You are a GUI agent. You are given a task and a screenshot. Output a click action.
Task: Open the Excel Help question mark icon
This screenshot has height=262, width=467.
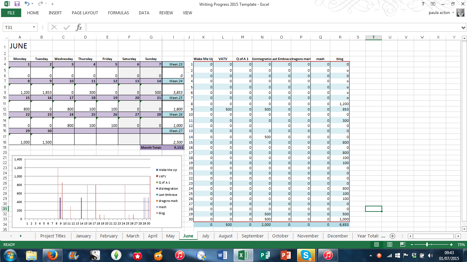point(423,4)
